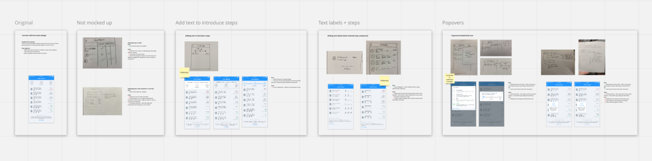Select 'Current referral centre design' heading text
Image resolution: width=652 pixels, height=161 pixels.
[34, 35]
